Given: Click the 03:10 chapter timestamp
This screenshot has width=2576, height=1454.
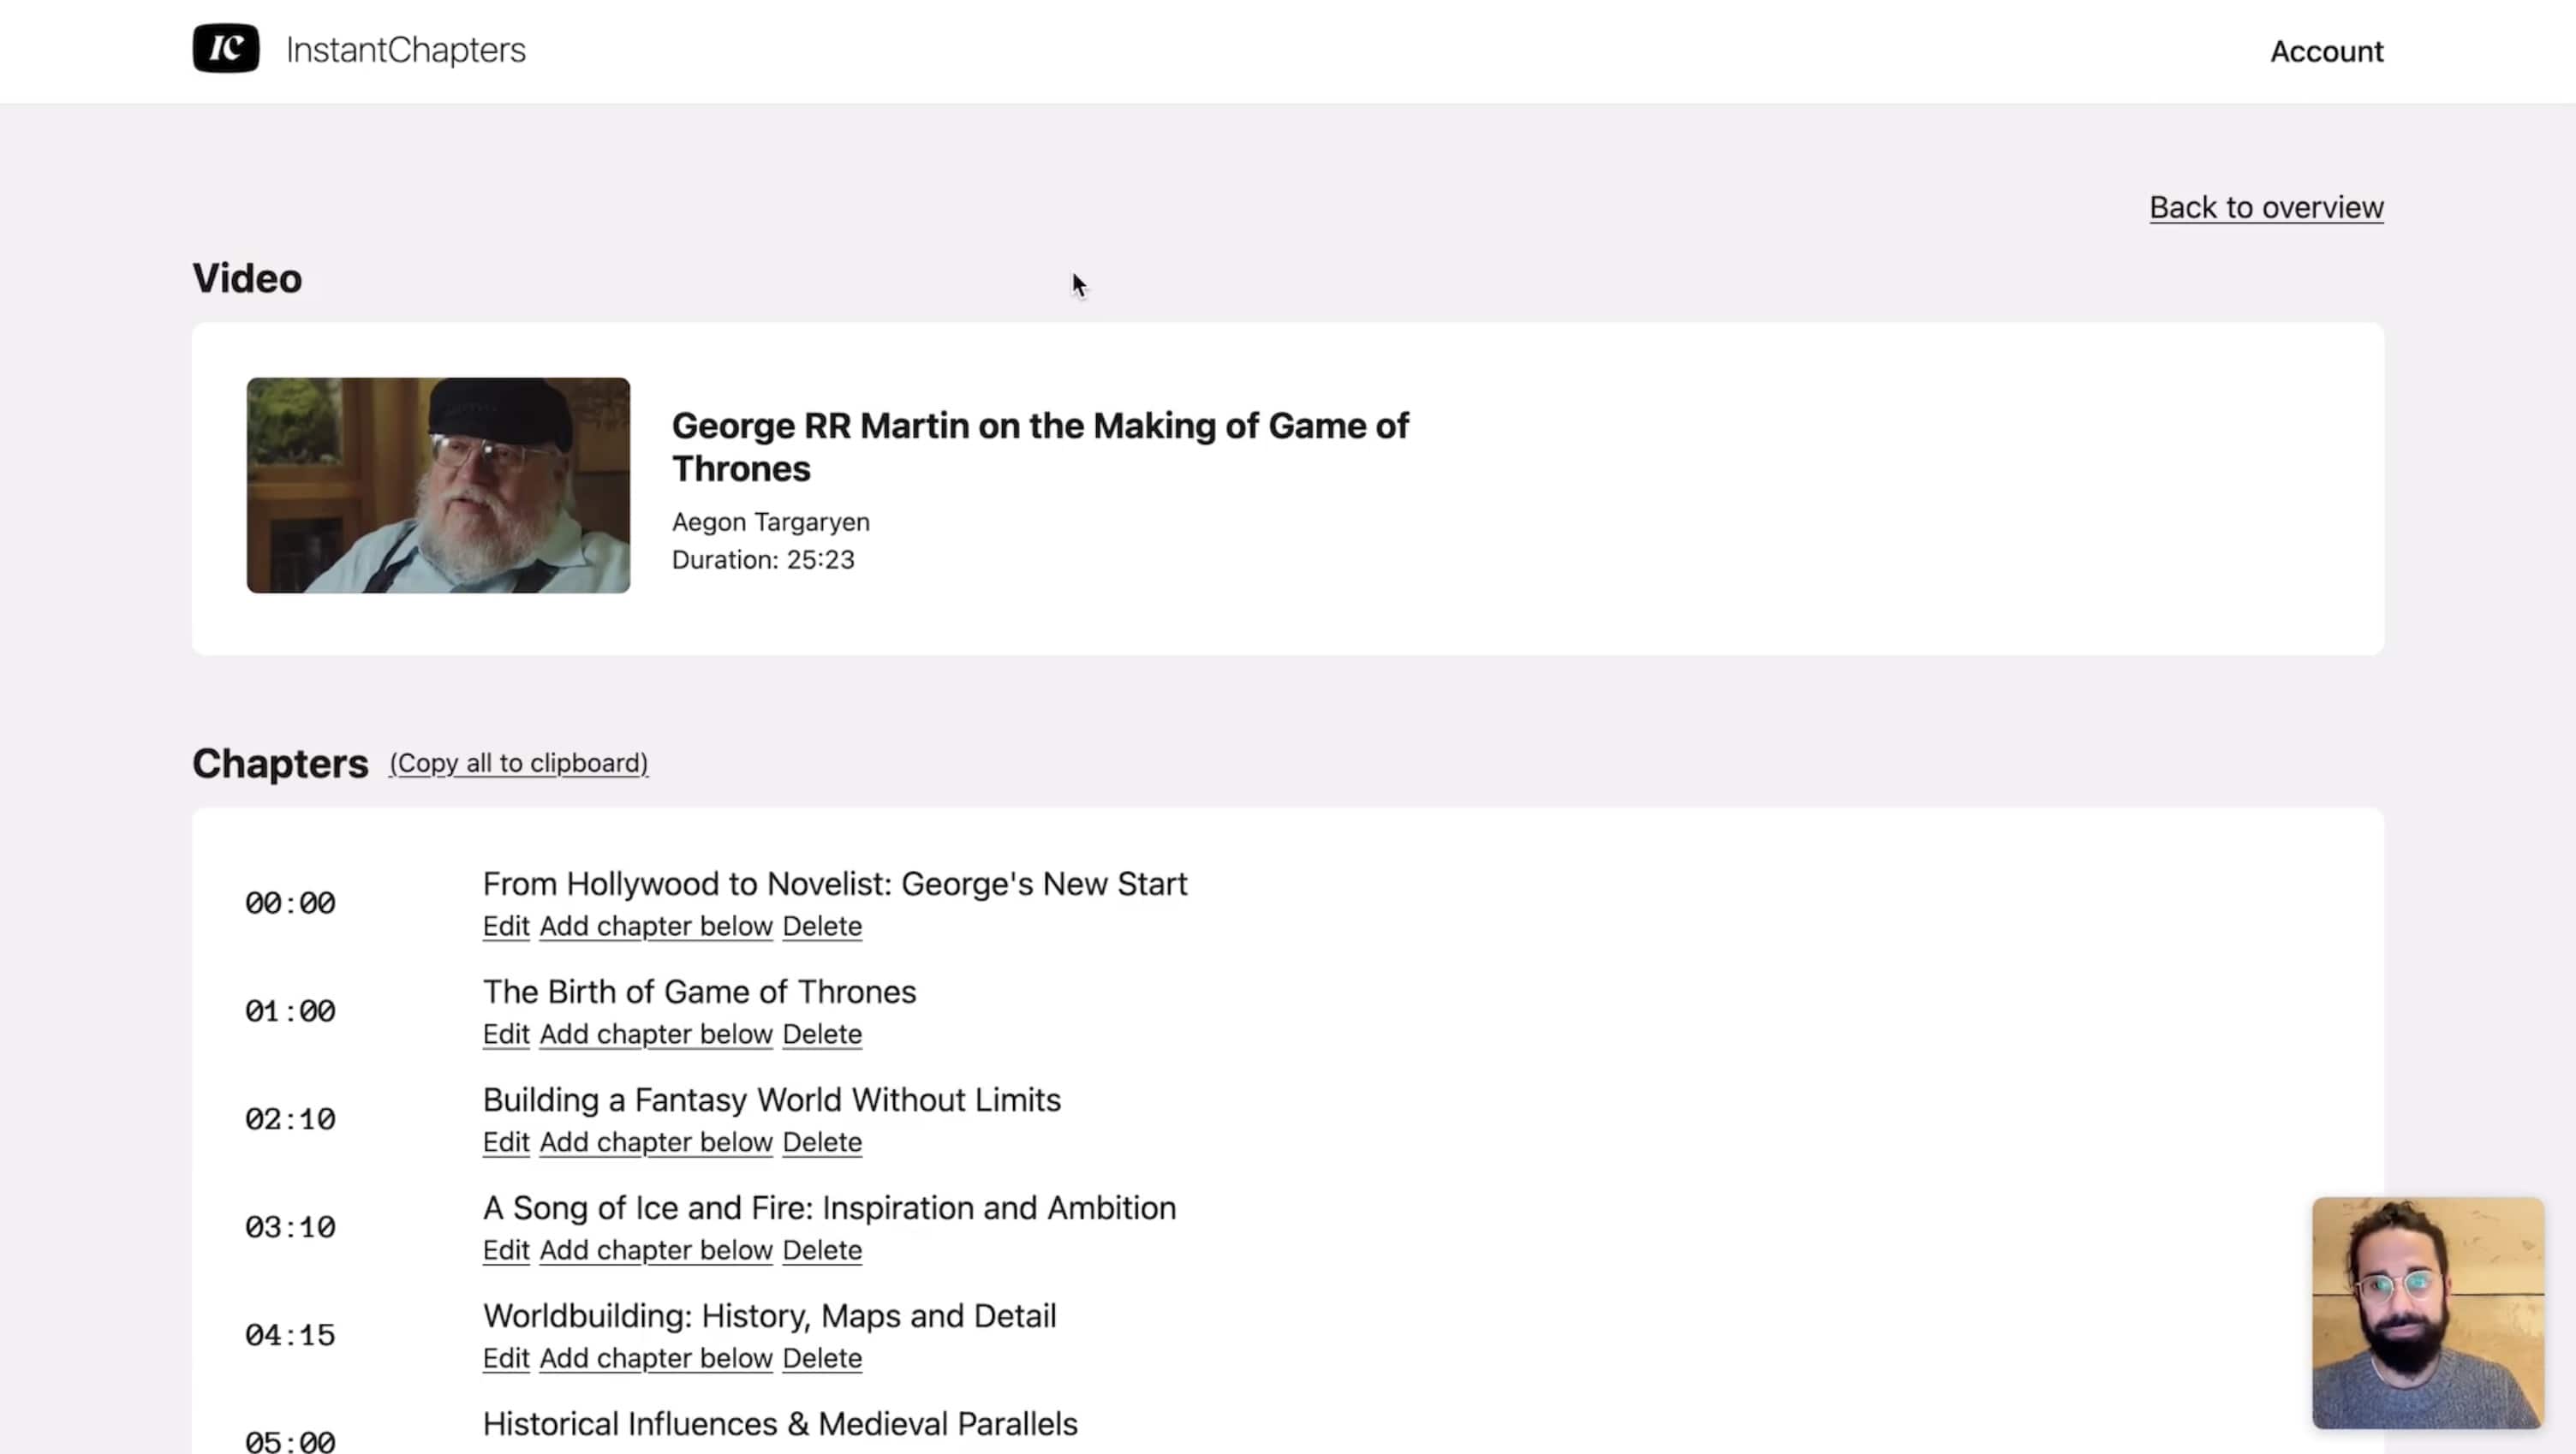Looking at the screenshot, I should 290,1227.
